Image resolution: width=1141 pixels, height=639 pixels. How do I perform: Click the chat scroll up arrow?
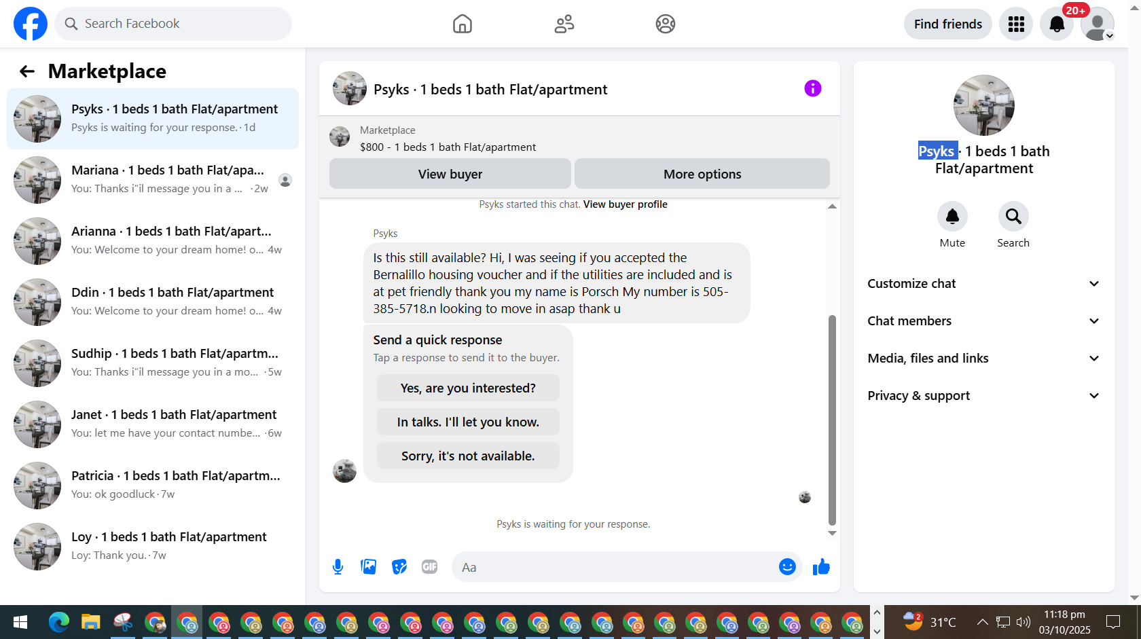[832, 206]
